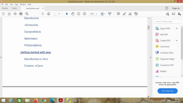Viewport: 183px width, 103px height.
Task: Click the scrolling mode keyboard icon
Action: pos(110,14)
